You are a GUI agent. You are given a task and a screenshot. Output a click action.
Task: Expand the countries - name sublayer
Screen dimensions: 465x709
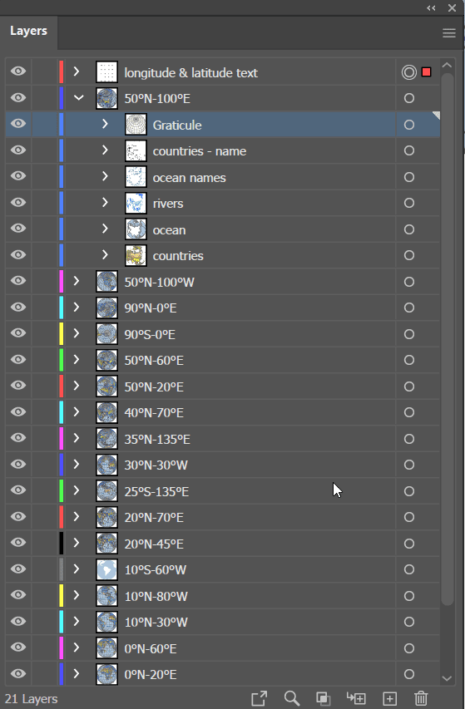click(105, 150)
